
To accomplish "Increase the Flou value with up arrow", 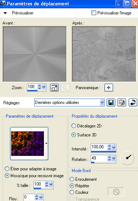I will pos(37,196).
